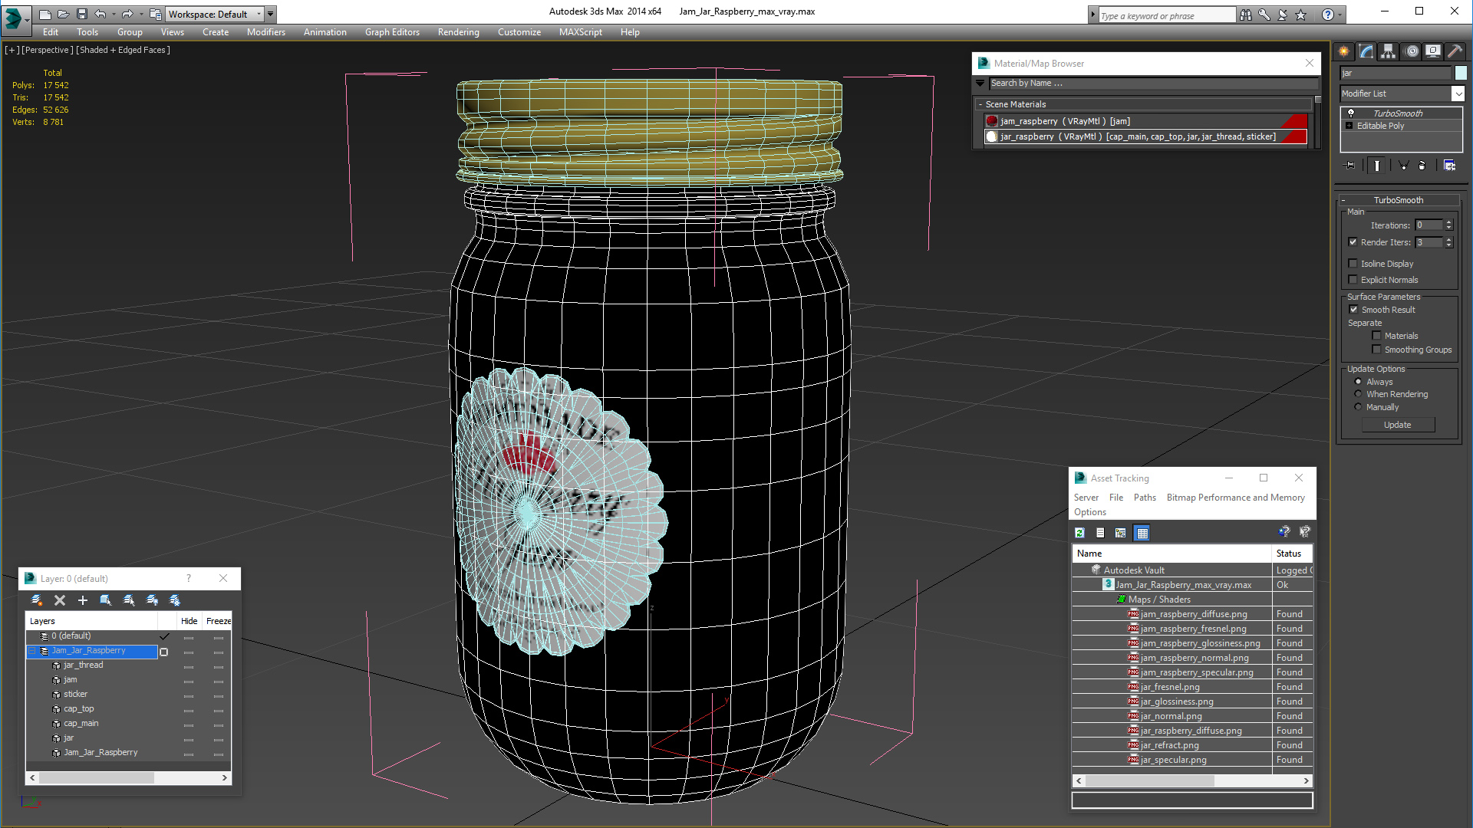
Task: Select When Rendering update option radio button
Action: (x=1358, y=393)
